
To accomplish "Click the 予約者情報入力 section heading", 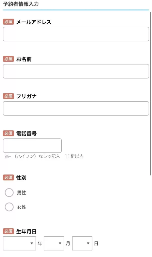I will (21, 4).
